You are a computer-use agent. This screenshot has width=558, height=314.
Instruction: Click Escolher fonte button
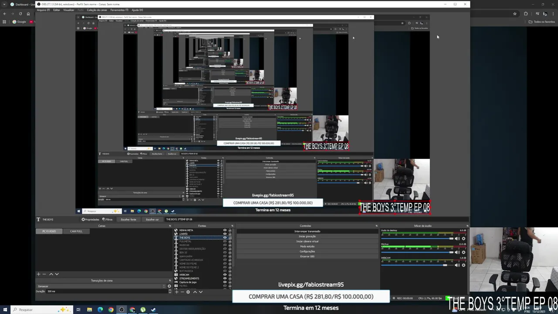tap(128, 219)
